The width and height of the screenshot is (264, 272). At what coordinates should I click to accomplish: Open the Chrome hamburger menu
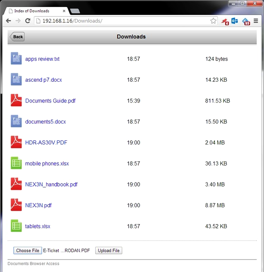(x=256, y=21)
